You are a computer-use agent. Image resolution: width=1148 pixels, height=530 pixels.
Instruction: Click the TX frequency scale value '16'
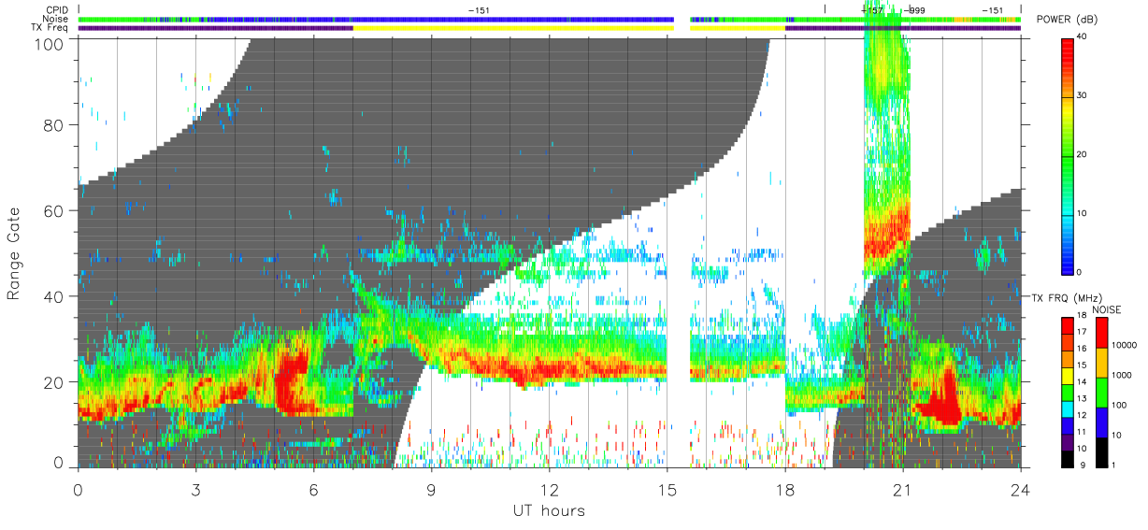coord(1082,349)
